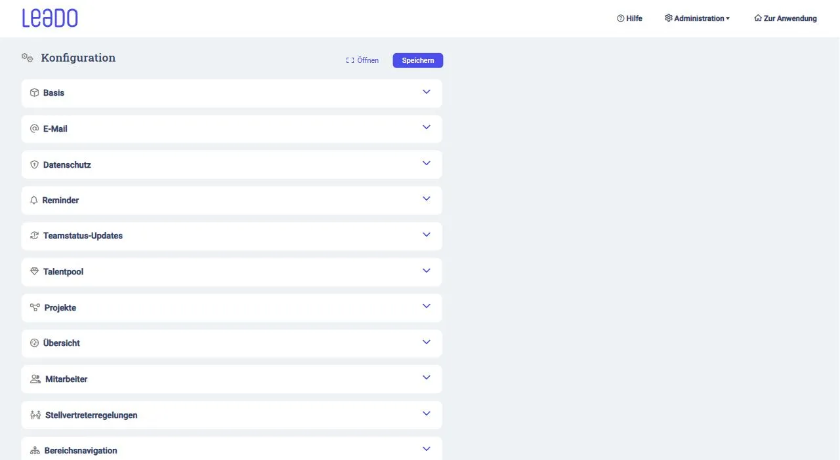
Task: Click the Teamstatus-Updates section title
Action: tap(83, 236)
